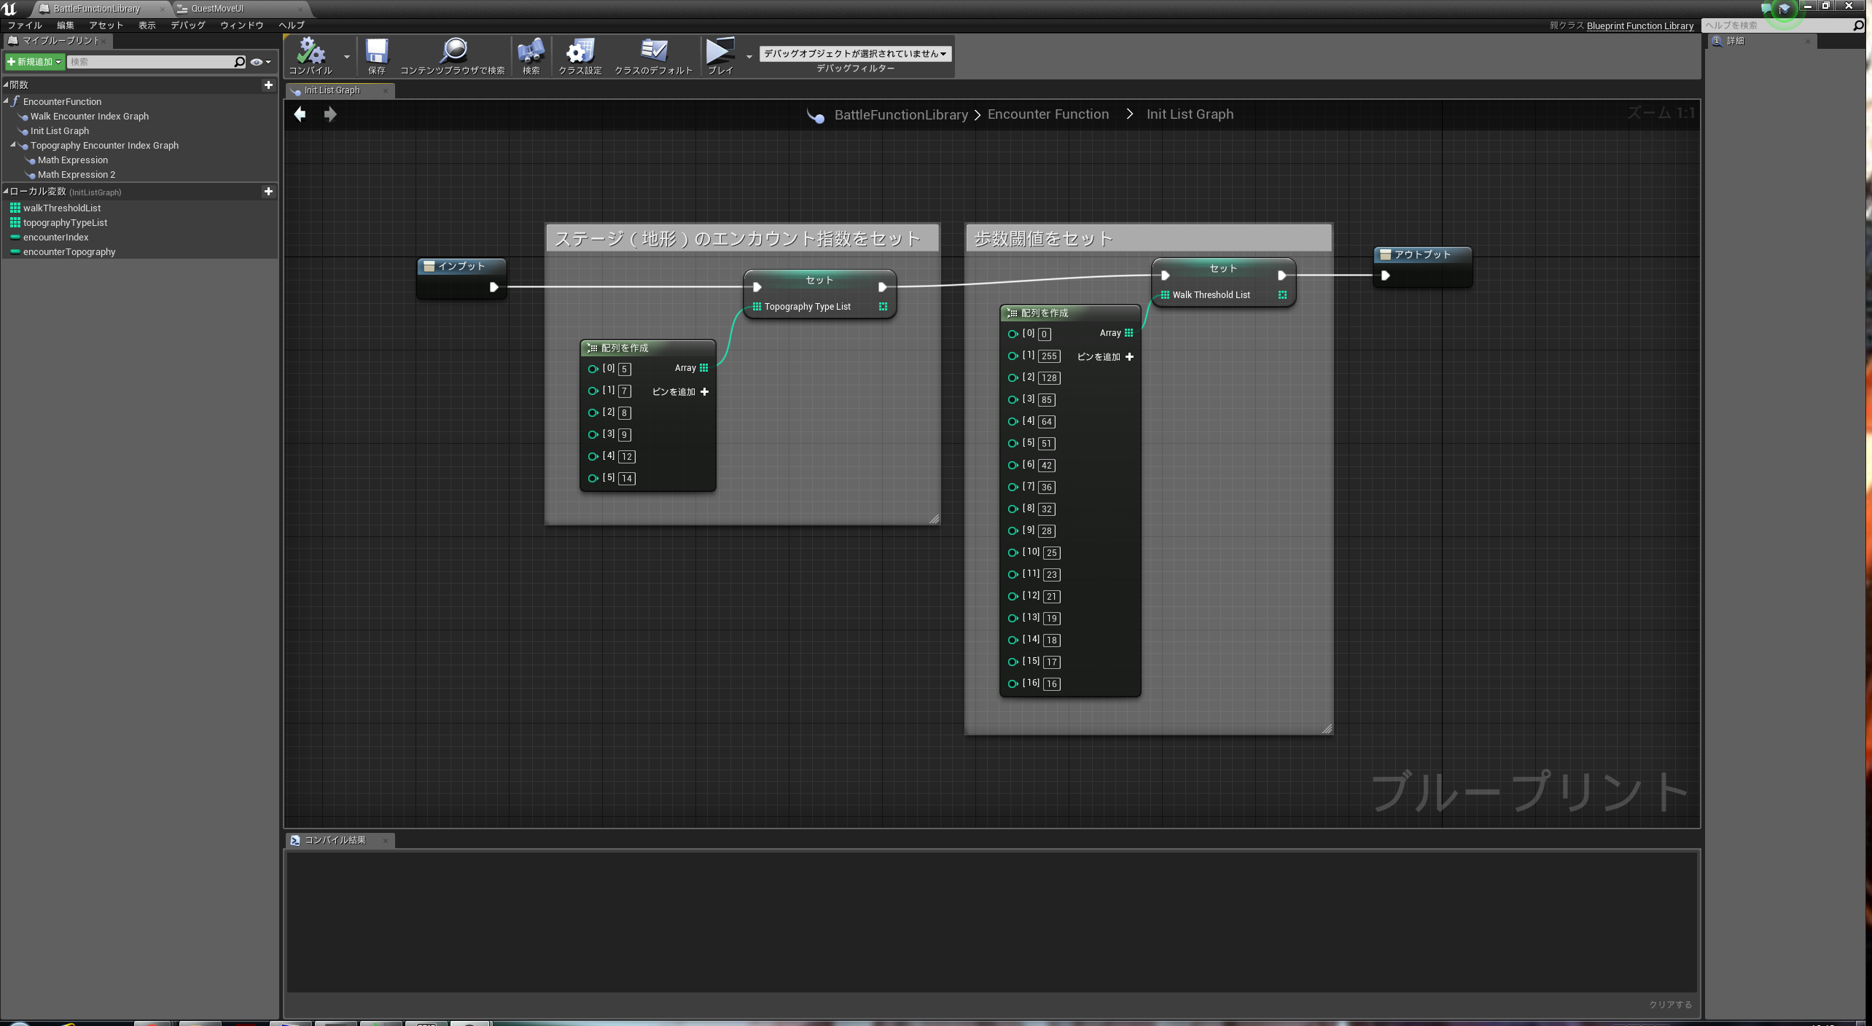This screenshot has width=1872, height=1026.
Task: Switch to the QuestMoveUI tab
Action: pos(217,9)
